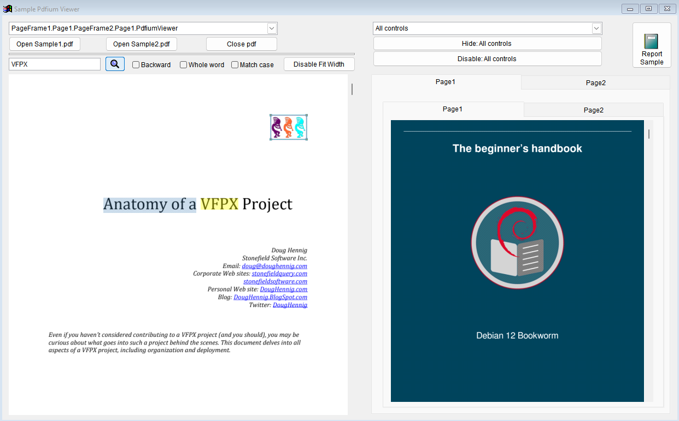This screenshot has height=421, width=679.
Task: Click Disable Fit Width button
Action: coord(319,64)
